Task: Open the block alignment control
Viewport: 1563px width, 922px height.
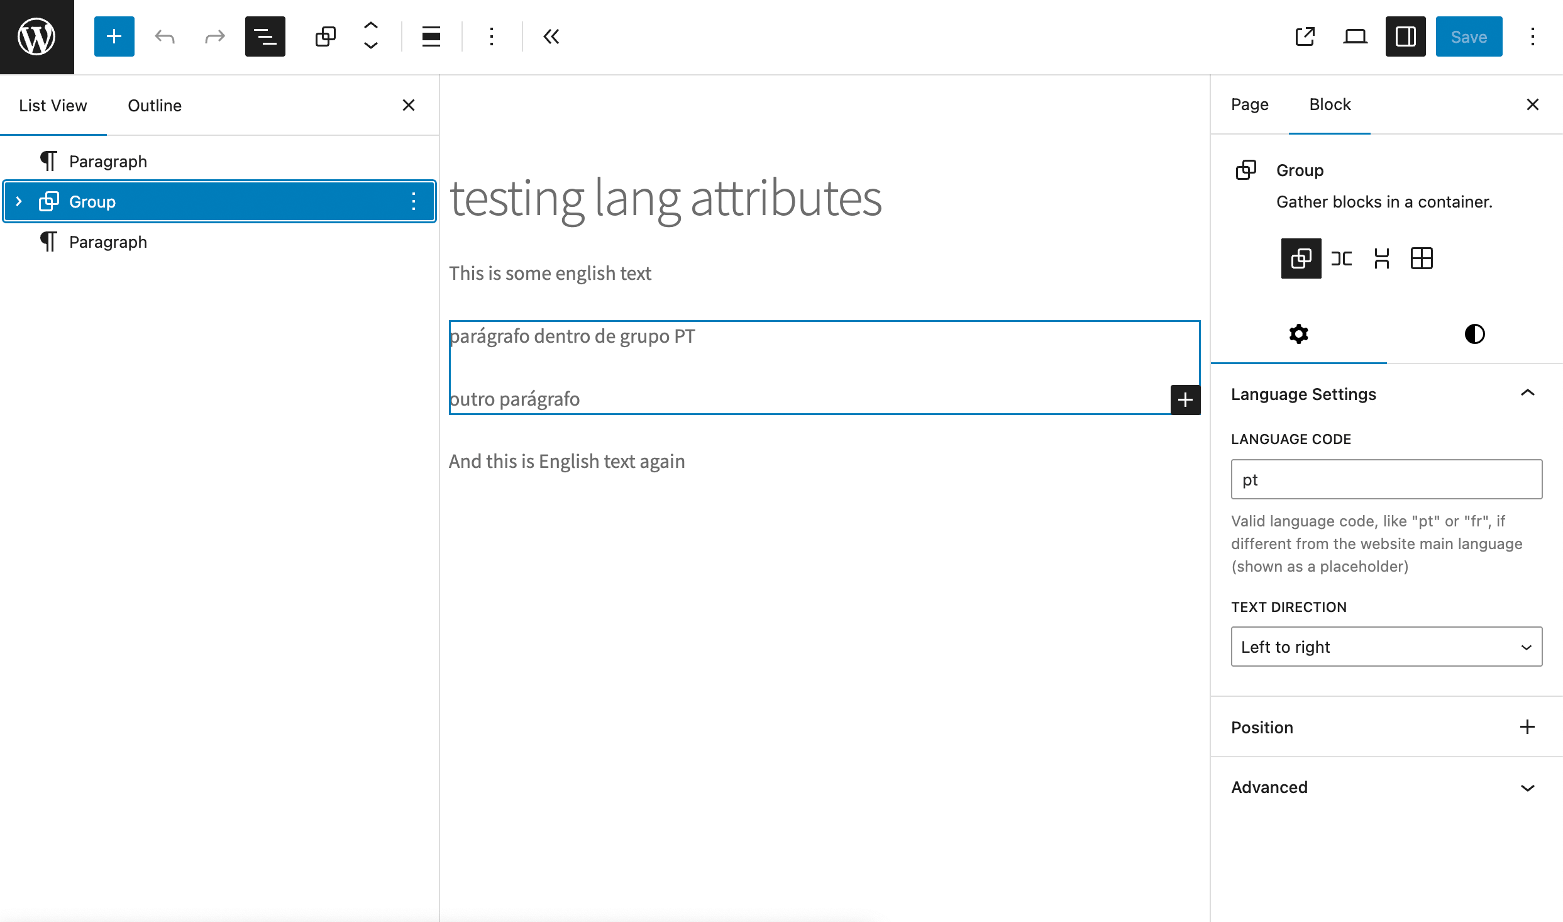Action: pyautogui.click(x=431, y=36)
